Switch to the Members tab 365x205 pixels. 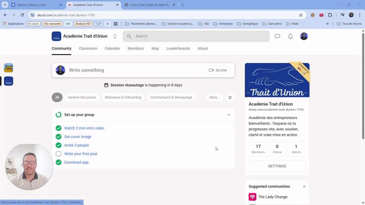click(136, 48)
